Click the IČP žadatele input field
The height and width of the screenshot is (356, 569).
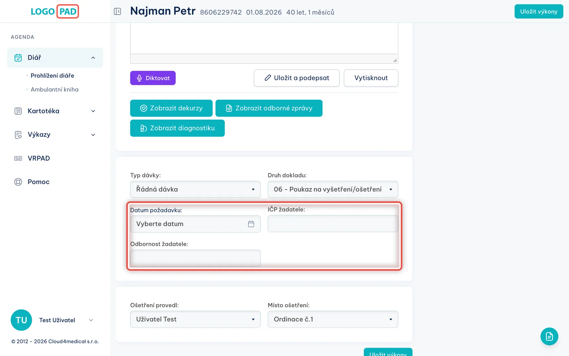tap(333, 224)
